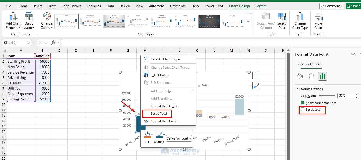Open the File tab
The width and height of the screenshot is (361, 160).
9,6
